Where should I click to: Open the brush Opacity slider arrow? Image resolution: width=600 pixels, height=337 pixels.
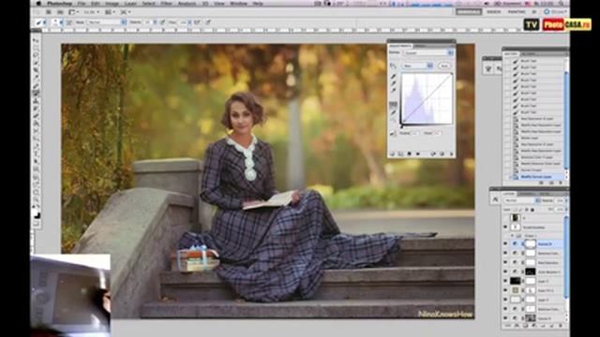tap(155, 22)
